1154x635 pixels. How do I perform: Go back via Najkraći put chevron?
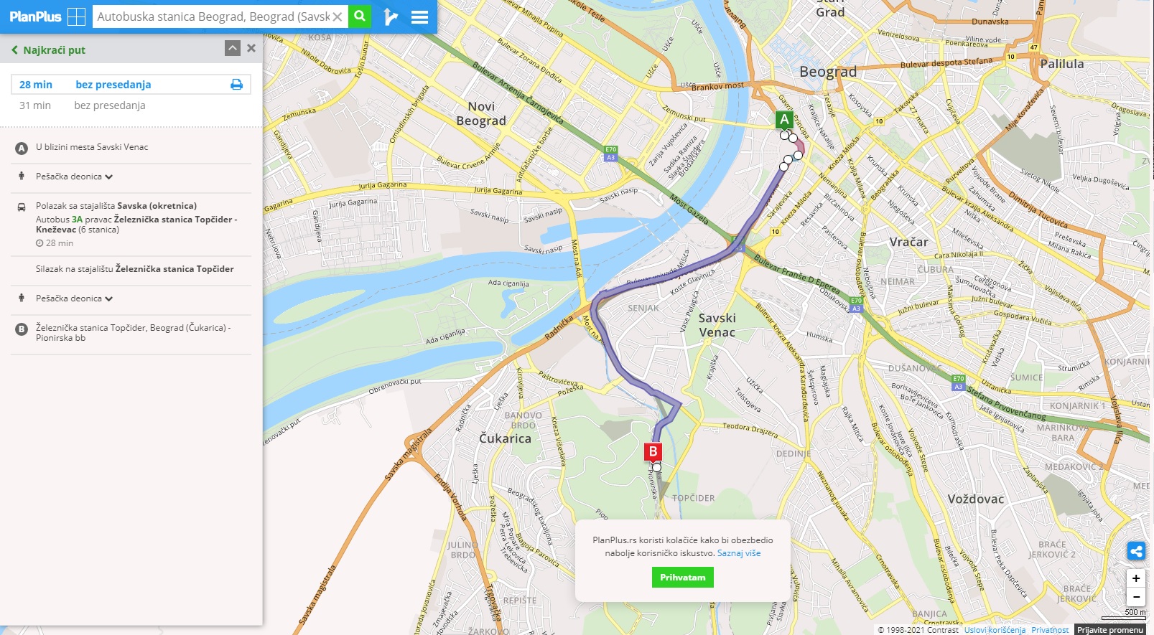(14, 50)
